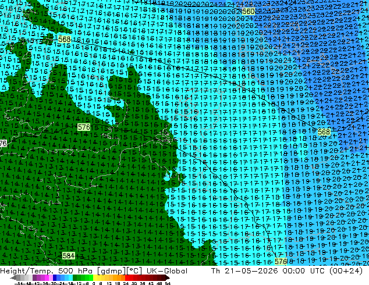Image resolution: width=369 pixels, height=285 pixels.
Task: Click the Th 21-05-2026 00:00 UTC date text
Action: click(x=268, y=271)
